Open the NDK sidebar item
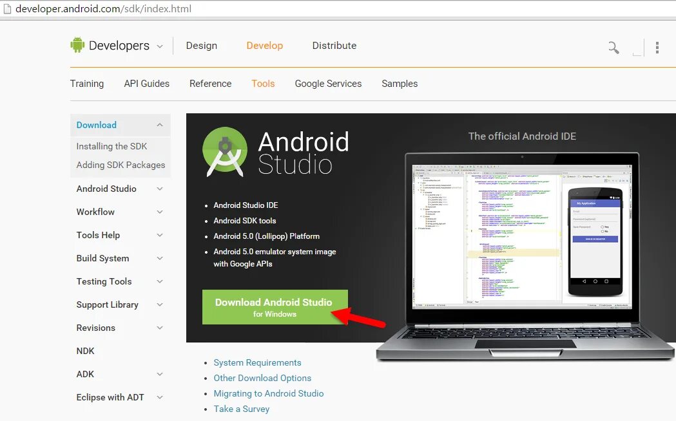This screenshot has width=676, height=421. pos(85,351)
